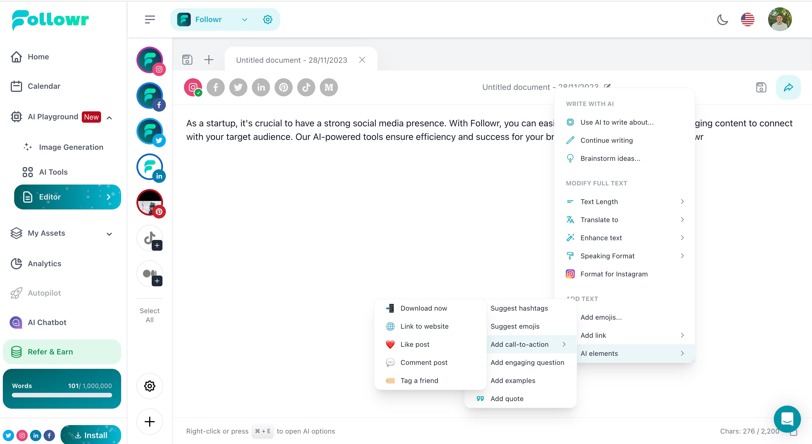
Task: Click the US flag language icon
Action: [747, 20]
